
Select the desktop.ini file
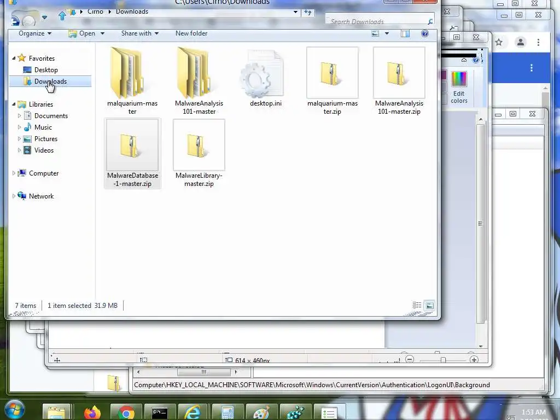tap(266, 79)
